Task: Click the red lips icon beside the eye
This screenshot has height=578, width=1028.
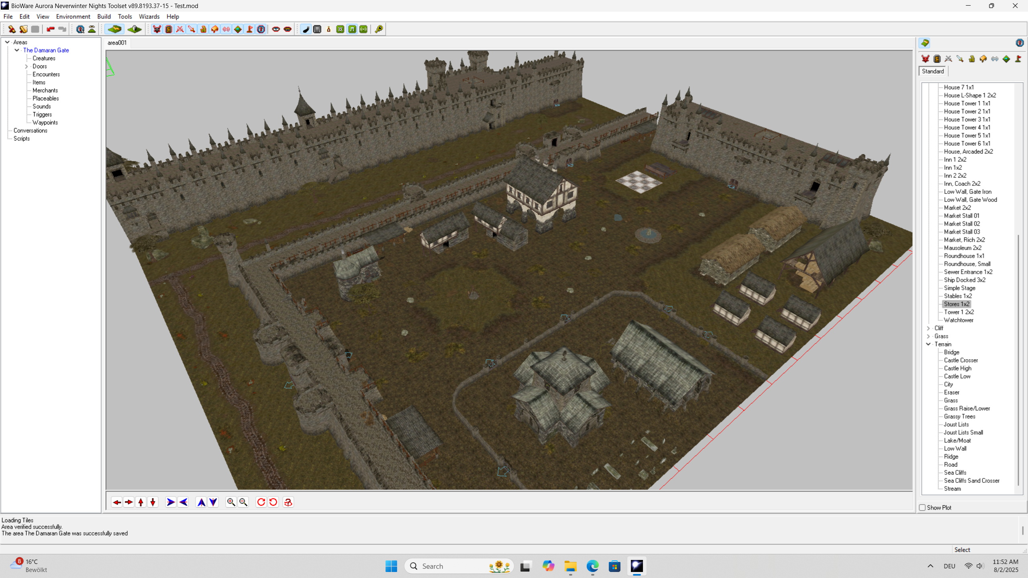Action: [288, 29]
